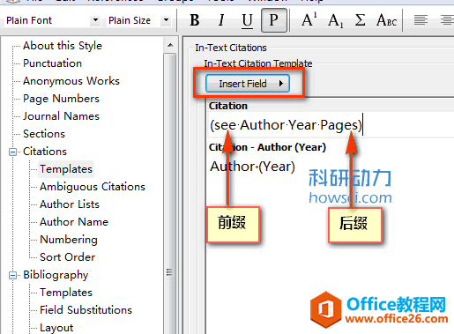The image size is (454, 334).
Task: Select Anonymous Works item
Action: 71,81
